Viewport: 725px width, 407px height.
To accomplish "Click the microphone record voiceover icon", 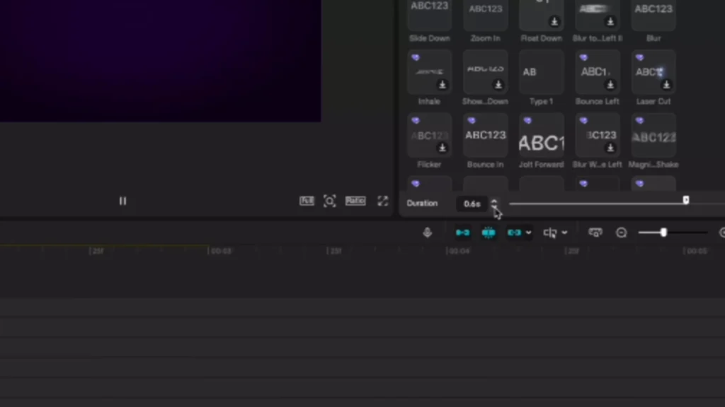I will click(427, 232).
